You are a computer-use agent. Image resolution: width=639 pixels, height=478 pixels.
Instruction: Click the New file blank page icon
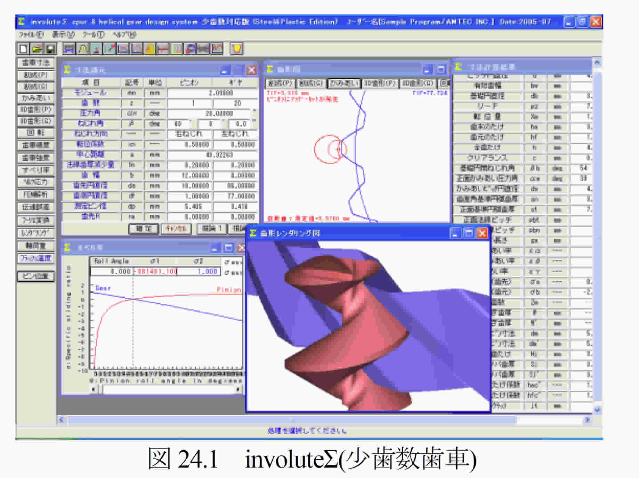(23, 48)
